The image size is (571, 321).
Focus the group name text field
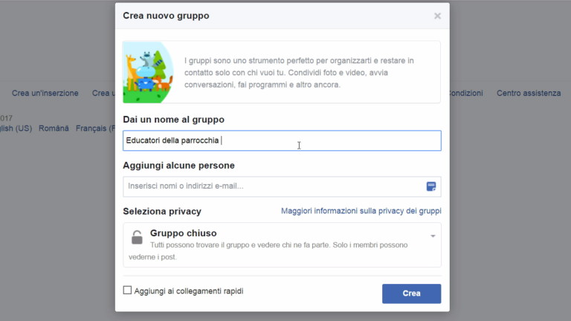click(x=281, y=140)
